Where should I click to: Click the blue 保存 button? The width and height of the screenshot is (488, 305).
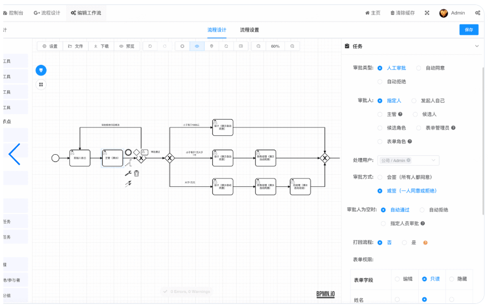pos(469,30)
